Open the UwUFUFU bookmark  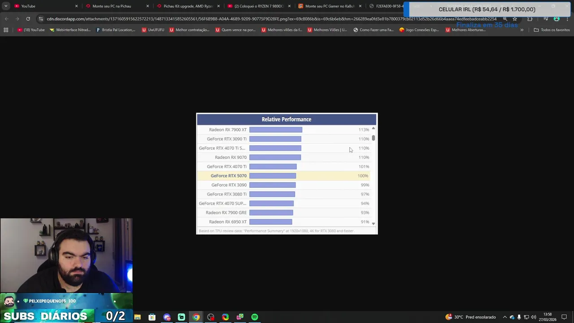pyautogui.click(x=153, y=30)
